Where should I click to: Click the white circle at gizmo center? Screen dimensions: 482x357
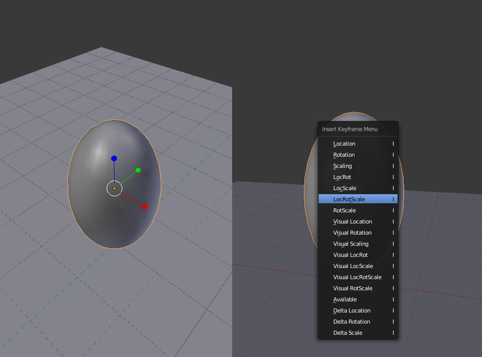(x=114, y=189)
